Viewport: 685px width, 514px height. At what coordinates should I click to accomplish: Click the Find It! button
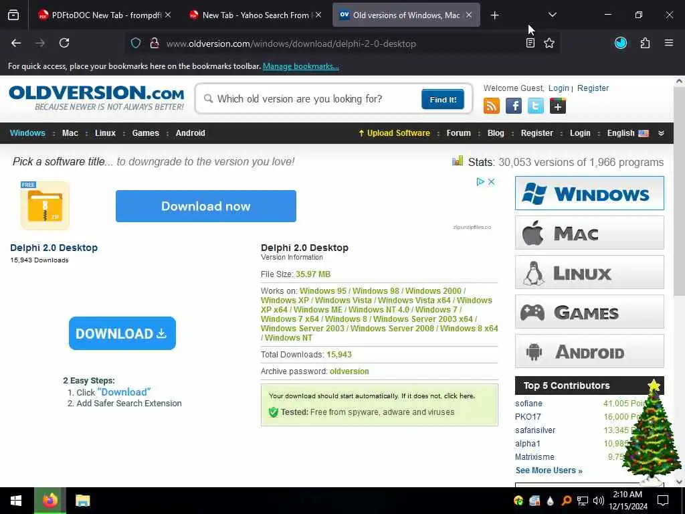[x=443, y=99]
